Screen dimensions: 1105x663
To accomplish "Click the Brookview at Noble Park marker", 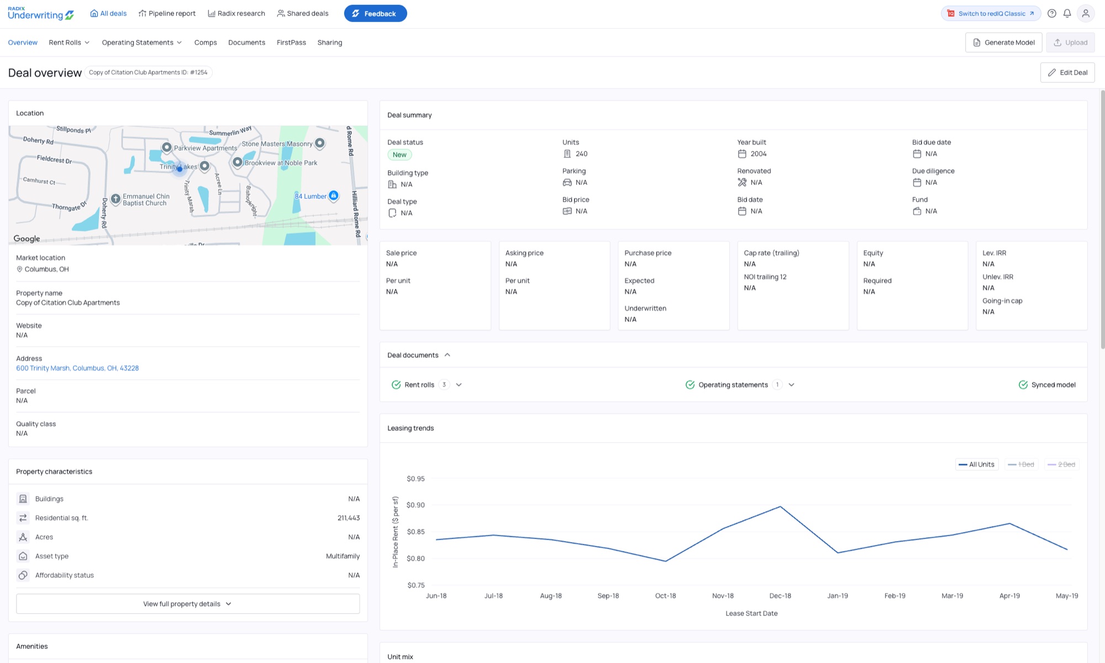I will (238, 162).
